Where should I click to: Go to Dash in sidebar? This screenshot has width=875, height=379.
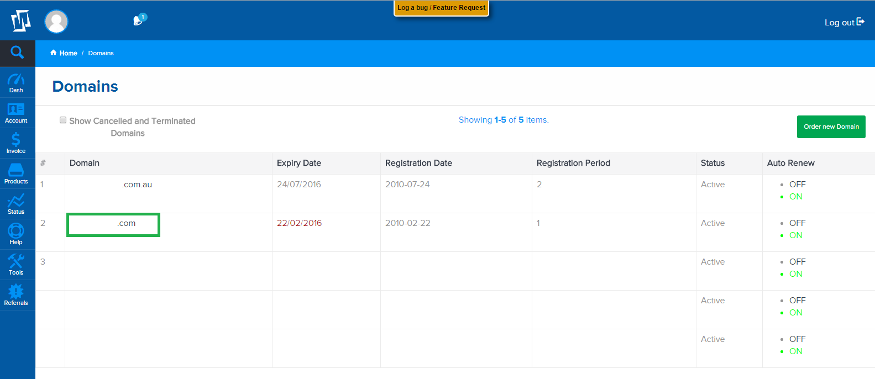coord(16,83)
